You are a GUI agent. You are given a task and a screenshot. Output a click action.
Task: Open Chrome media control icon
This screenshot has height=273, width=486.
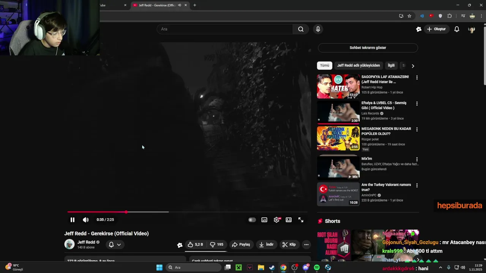click(463, 16)
